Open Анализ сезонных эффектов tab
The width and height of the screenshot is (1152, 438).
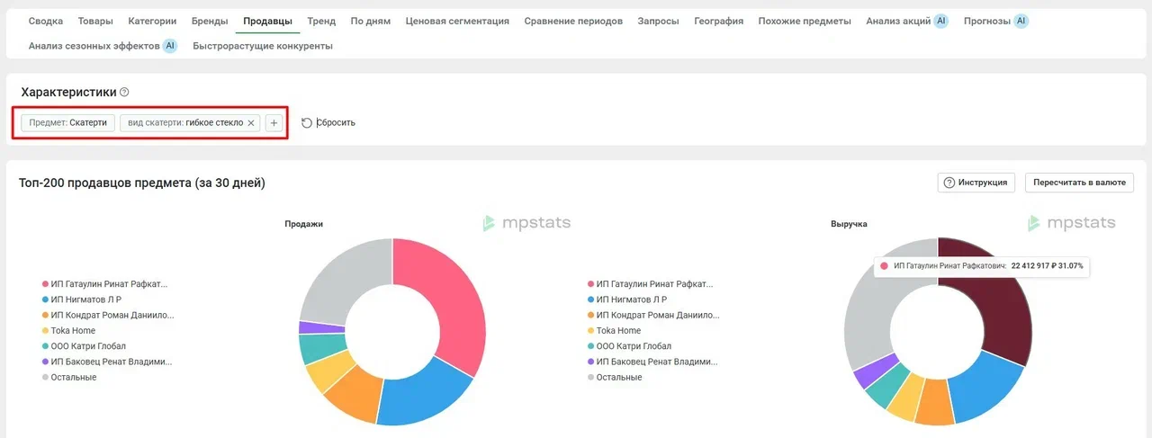tap(94, 45)
